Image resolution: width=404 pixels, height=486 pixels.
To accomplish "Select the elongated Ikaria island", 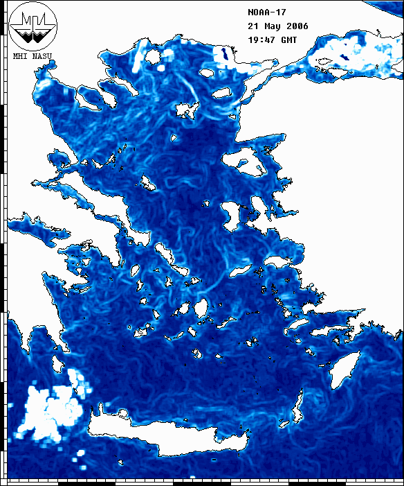I will (x=240, y=270).
